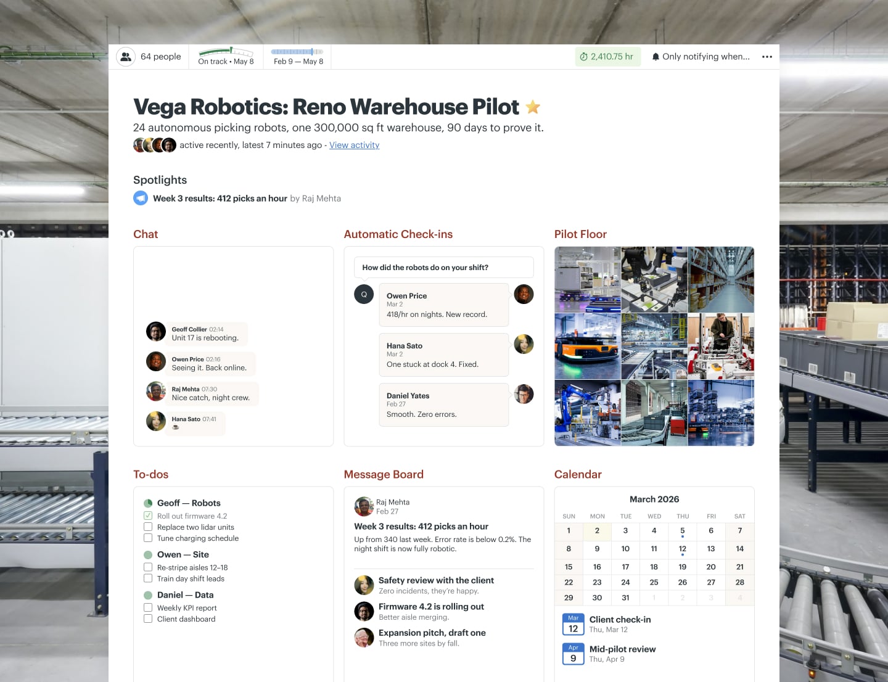Image resolution: width=888 pixels, height=682 pixels.
Task: Open the orange robot photo in Pilot Floor
Action: tap(588, 347)
